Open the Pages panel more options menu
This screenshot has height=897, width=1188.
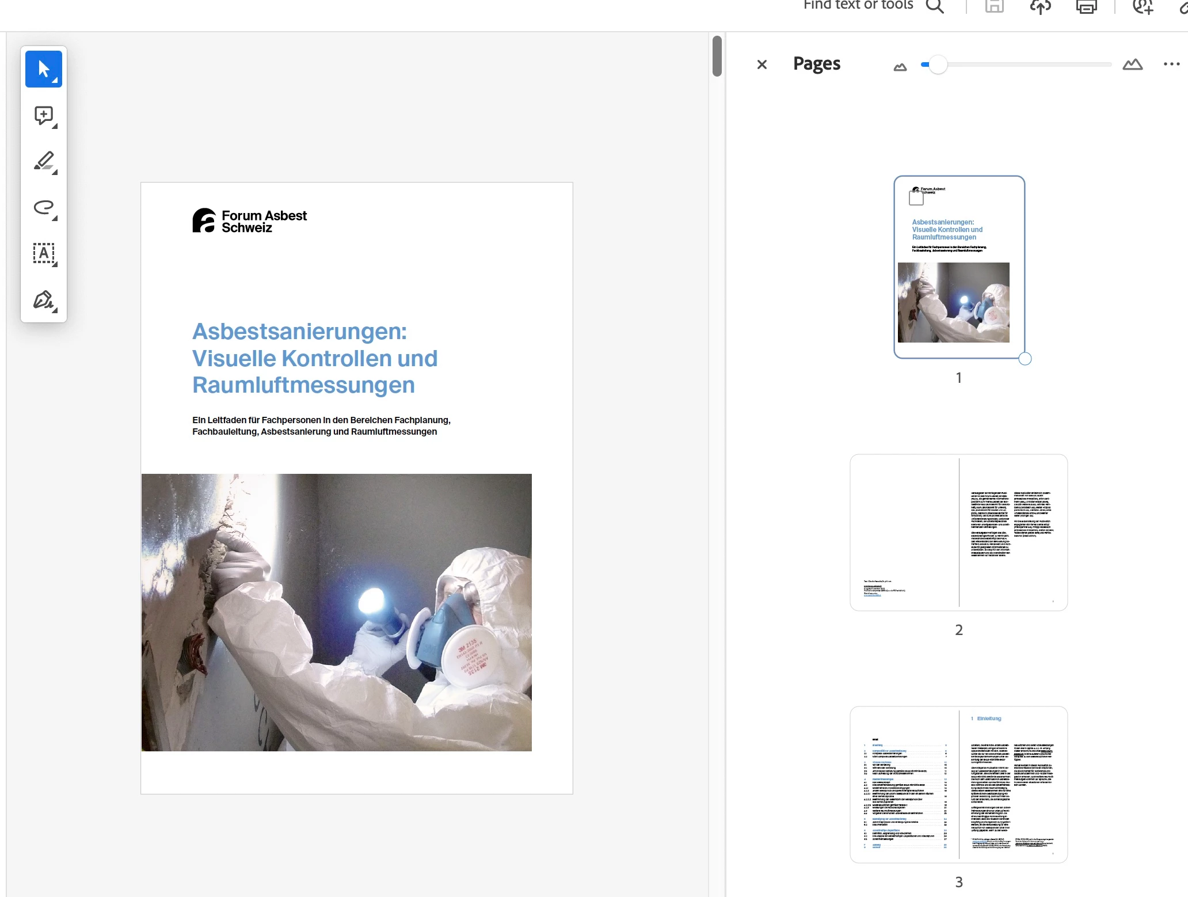1171,64
